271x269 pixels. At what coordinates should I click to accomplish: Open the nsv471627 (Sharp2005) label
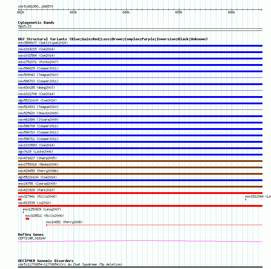click(37, 158)
